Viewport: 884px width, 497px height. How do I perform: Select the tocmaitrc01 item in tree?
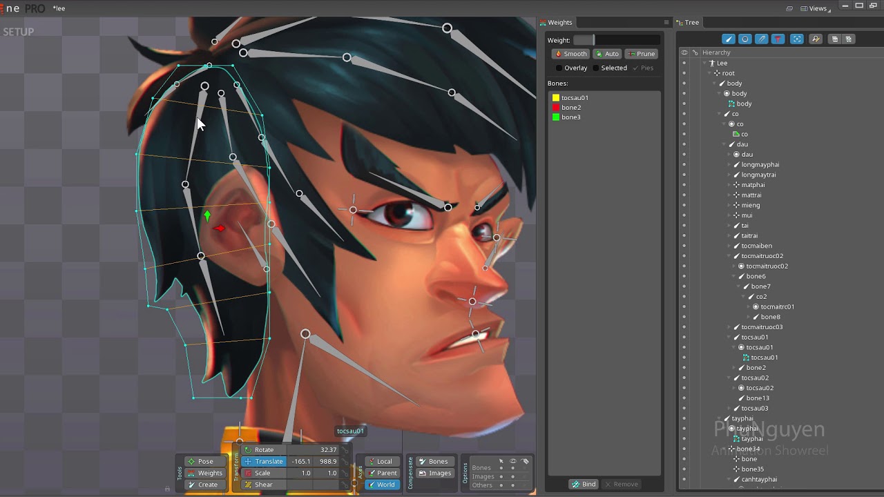[x=778, y=306]
